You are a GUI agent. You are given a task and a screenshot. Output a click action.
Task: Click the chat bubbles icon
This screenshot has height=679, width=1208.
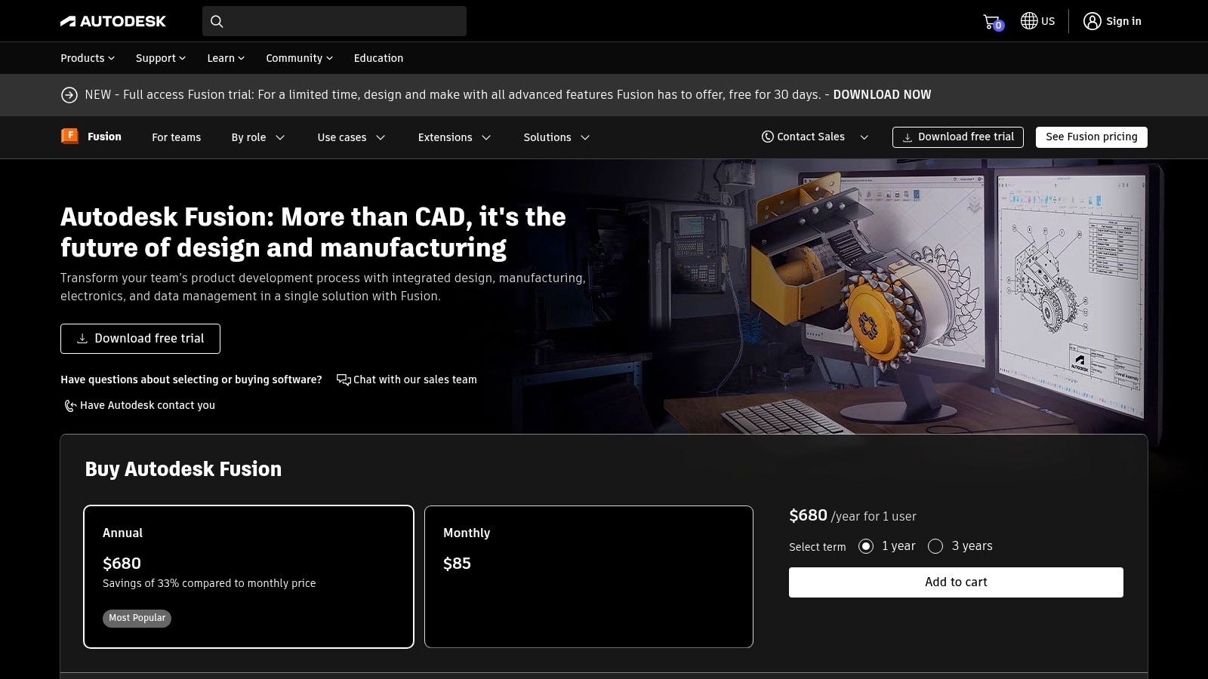pos(344,379)
